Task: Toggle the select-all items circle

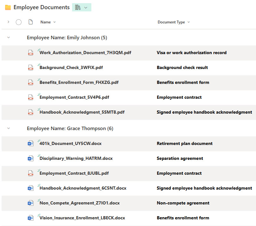Action: click(x=19, y=22)
